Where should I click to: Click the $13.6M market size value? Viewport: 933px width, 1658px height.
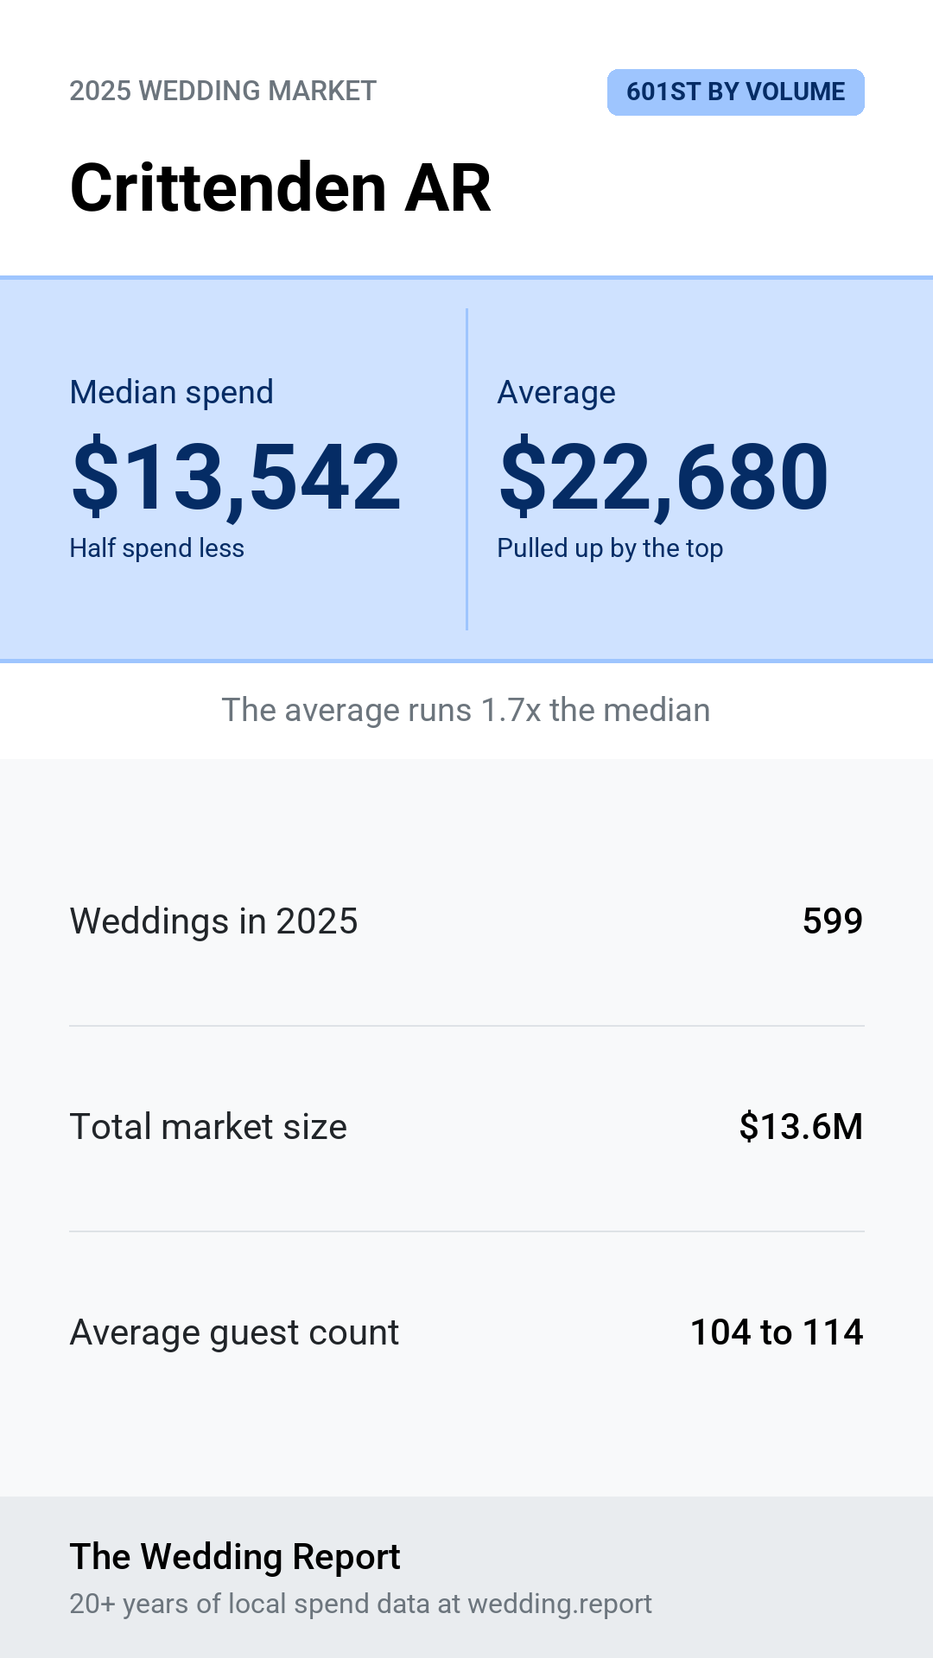coord(801,1127)
